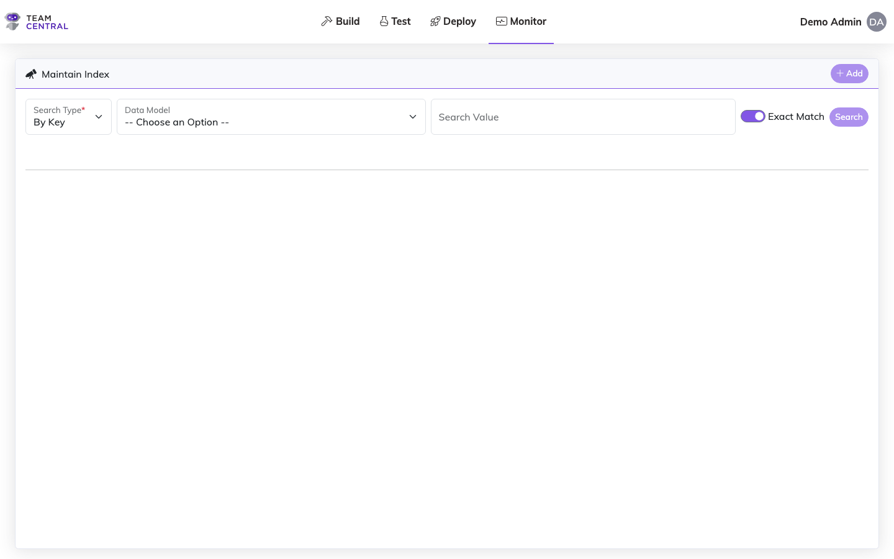Click the Team Central logo icon
894x559 pixels.
(x=12, y=21)
